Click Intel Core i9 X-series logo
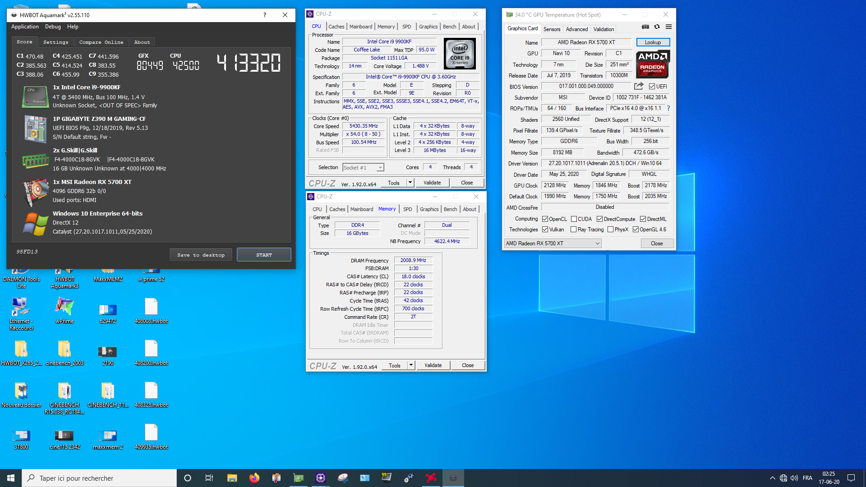This screenshot has width=866, height=487. click(460, 54)
